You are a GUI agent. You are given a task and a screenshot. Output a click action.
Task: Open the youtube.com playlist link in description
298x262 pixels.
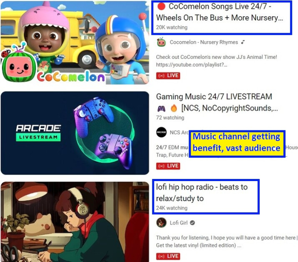coord(192,65)
